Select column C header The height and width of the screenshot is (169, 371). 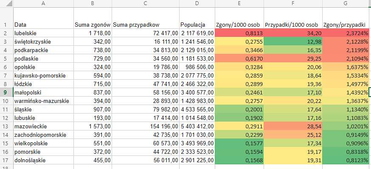pyautogui.click(x=146, y=3)
